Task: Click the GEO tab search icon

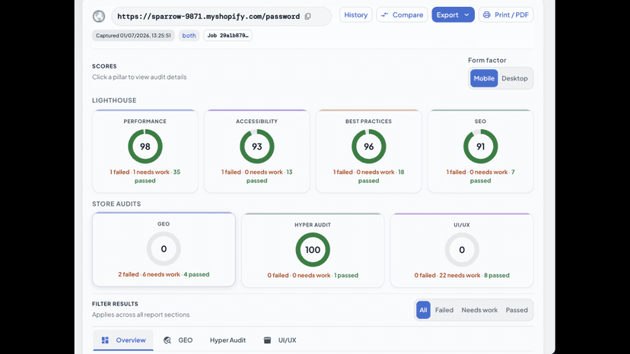Action: pyautogui.click(x=167, y=340)
